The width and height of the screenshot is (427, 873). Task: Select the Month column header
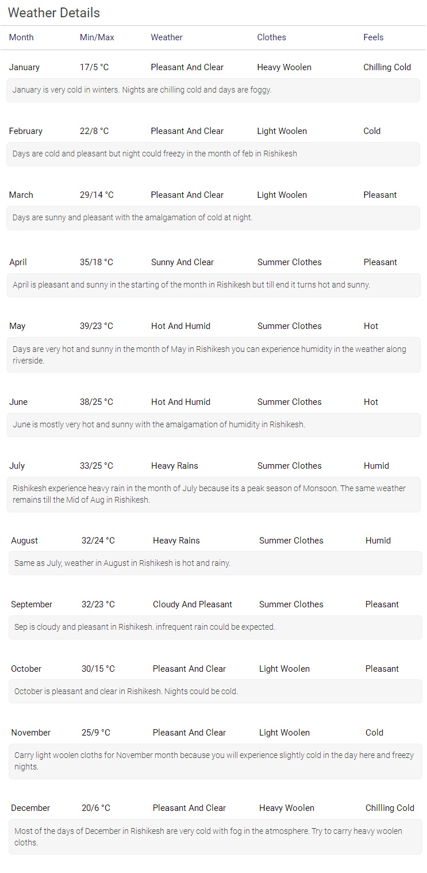click(x=21, y=37)
